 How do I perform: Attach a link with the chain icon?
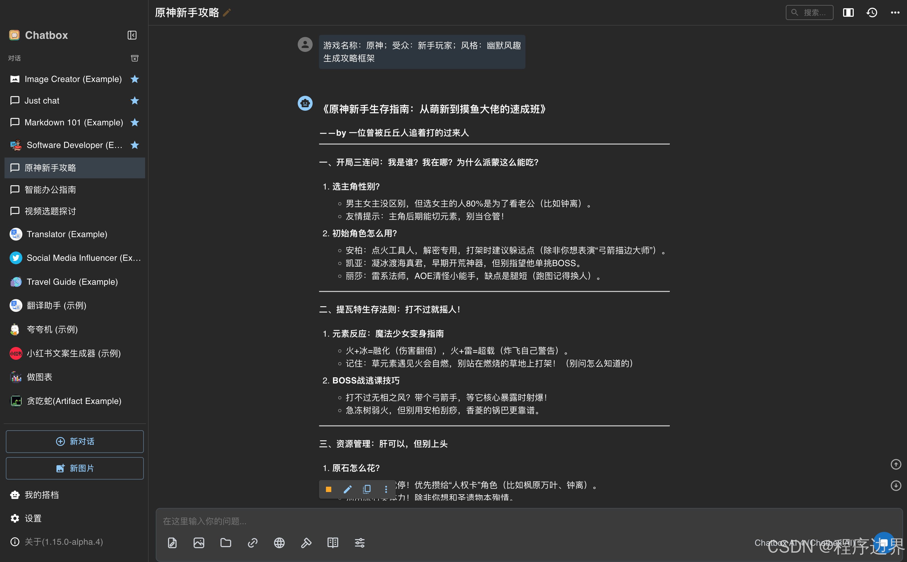tap(252, 543)
